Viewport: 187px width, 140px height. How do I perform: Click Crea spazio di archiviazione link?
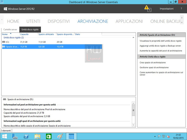point(152,63)
